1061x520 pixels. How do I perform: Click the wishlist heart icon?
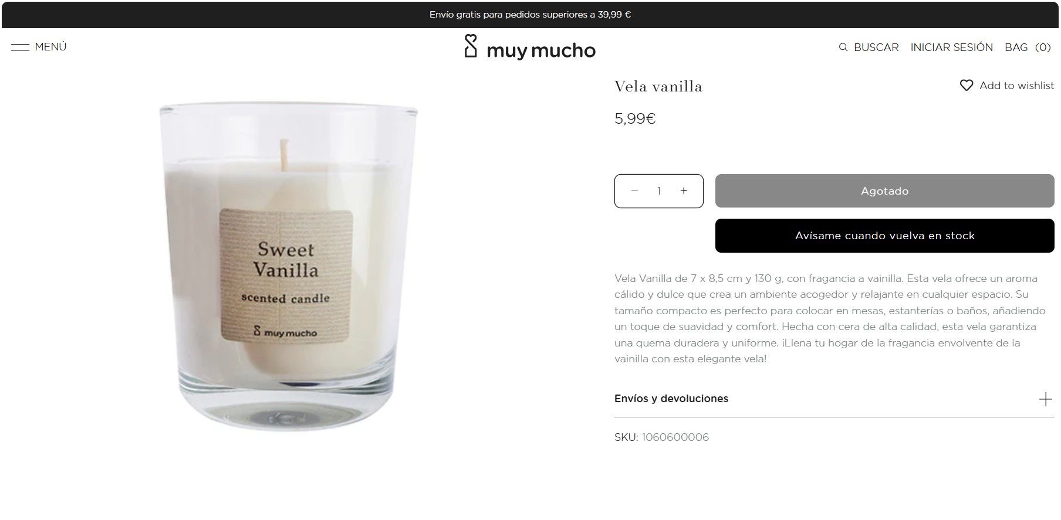pos(966,86)
